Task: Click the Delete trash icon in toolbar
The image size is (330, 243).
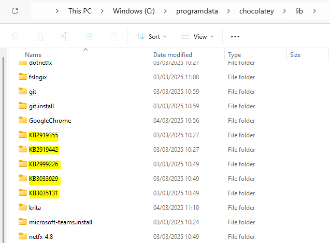Action: click(x=114, y=36)
